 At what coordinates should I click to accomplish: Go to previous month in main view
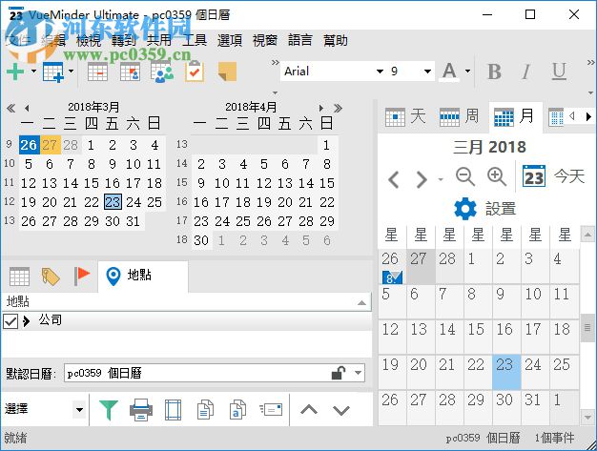[394, 179]
